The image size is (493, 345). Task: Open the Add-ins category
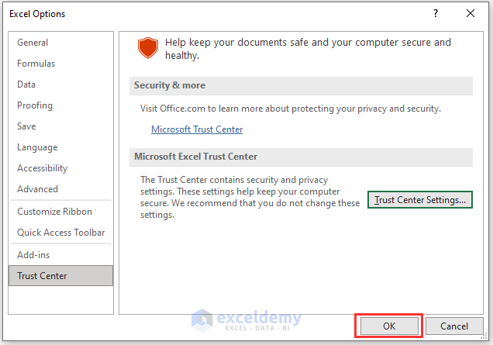pyautogui.click(x=33, y=255)
